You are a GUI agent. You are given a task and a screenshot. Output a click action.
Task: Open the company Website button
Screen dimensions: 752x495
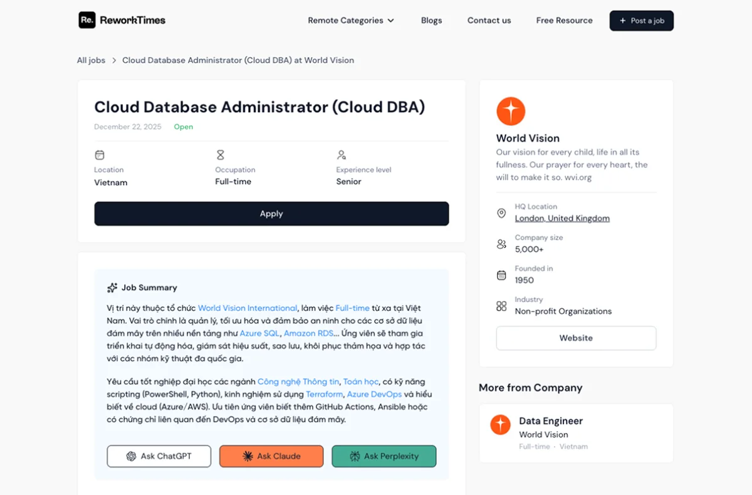pos(576,338)
